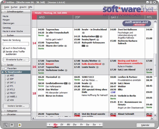Select the PRO7 channel in tree
The width and height of the screenshot is (159, 129).
point(13,93)
